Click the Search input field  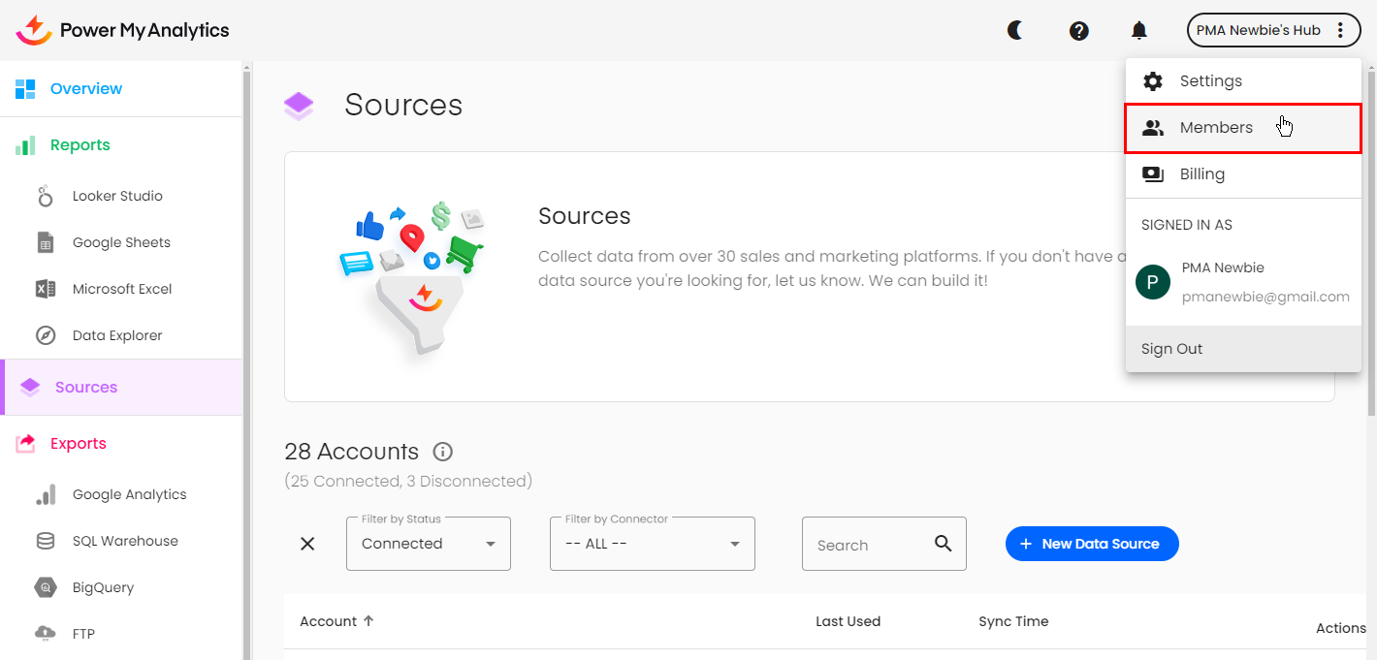(868, 545)
